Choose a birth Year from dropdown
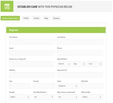This screenshot has width=113, height=103. pyautogui.click(x=95, y=64)
